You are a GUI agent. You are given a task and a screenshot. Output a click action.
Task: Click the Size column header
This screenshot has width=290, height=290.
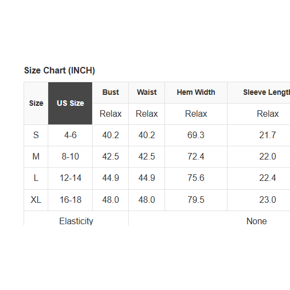point(36,103)
